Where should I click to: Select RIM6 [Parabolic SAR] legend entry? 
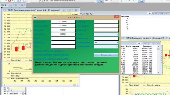pos(20,79)
